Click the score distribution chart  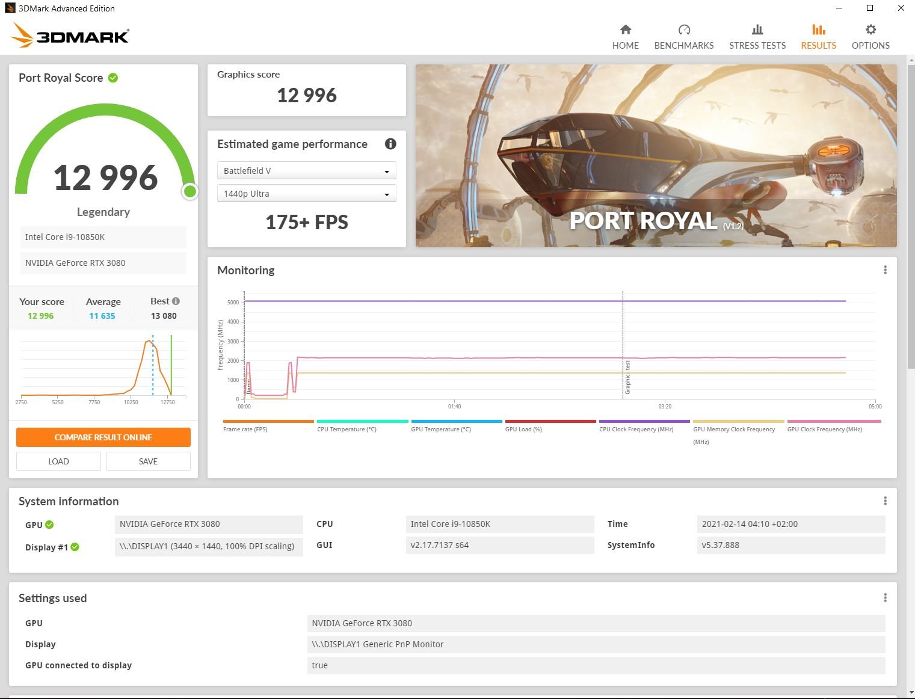click(x=103, y=369)
